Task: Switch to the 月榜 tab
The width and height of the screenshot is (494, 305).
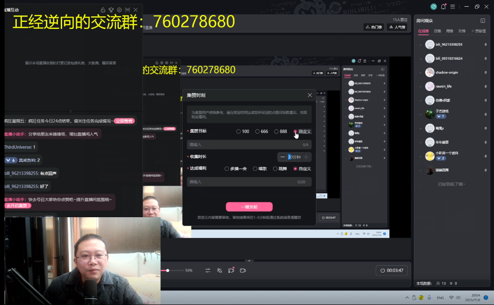Action: click(x=461, y=31)
